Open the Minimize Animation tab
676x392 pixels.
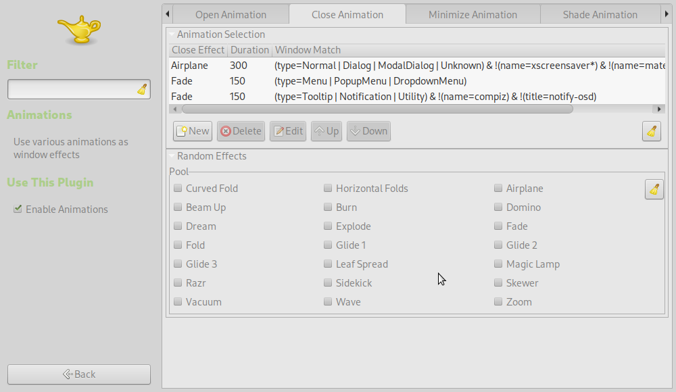[x=473, y=14]
